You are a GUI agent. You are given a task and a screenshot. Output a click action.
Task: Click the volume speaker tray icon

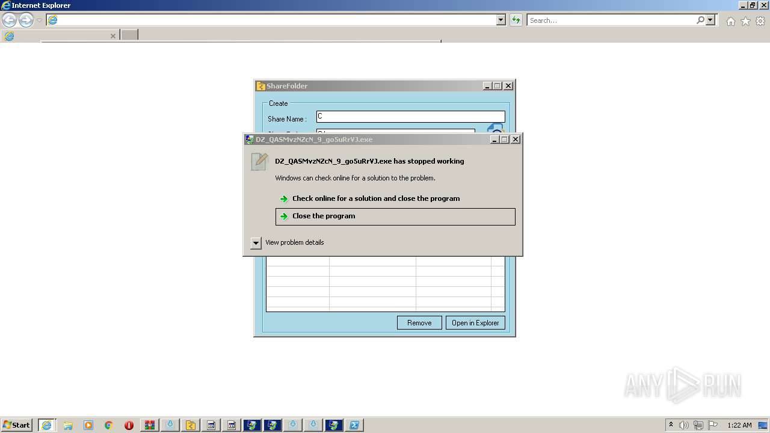click(x=685, y=425)
